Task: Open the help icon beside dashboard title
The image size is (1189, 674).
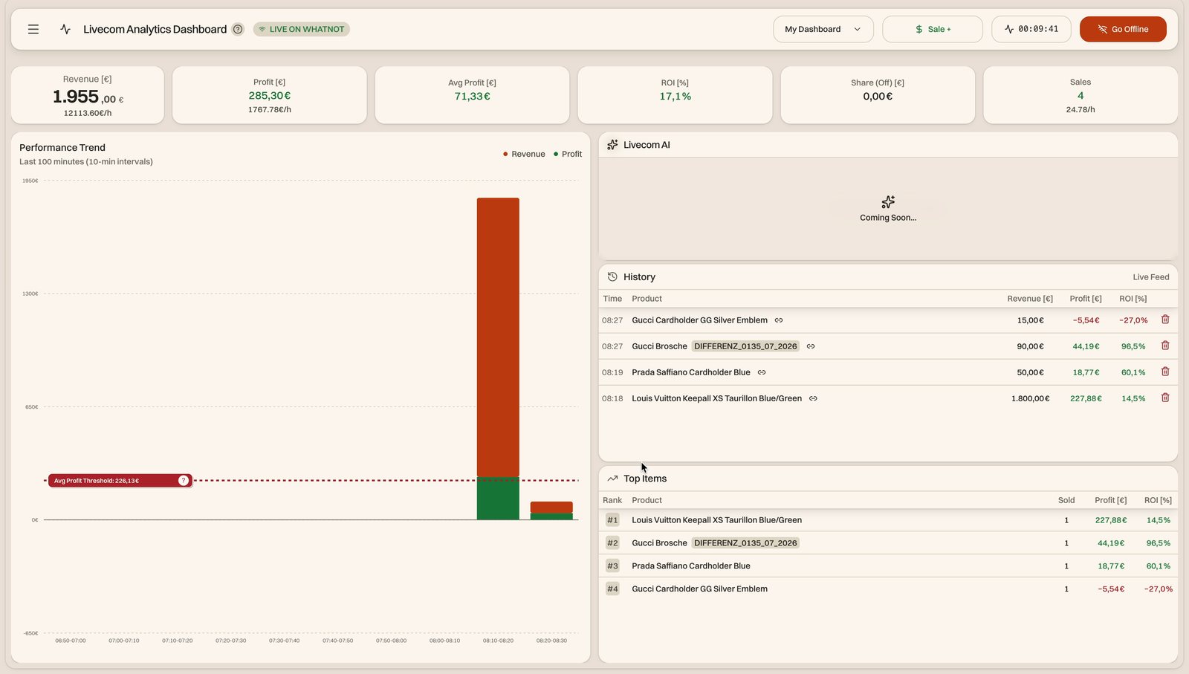Action: pyautogui.click(x=238, y=30)
